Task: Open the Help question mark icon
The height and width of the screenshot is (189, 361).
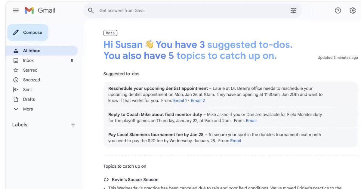Action: pyautogui.click(x=338, y=11)
